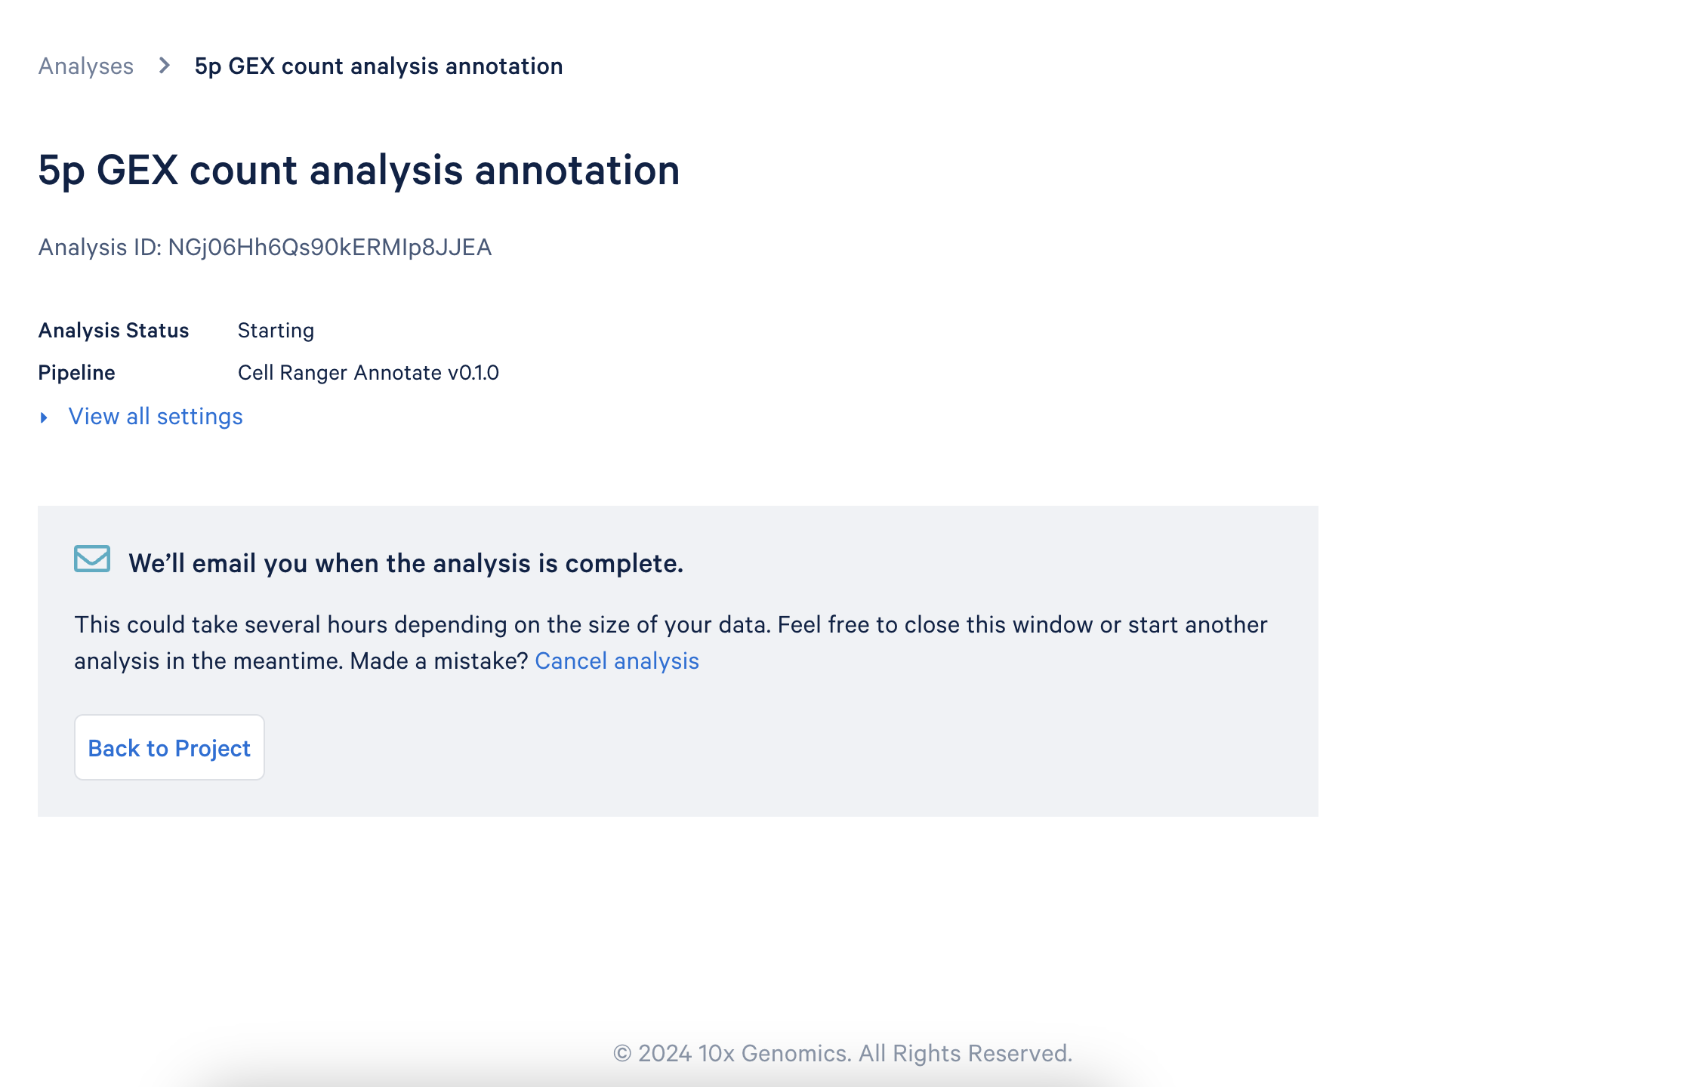Click the "Cell Ranger Annotate v0.1.0" text
Image resolution: width=1690 pixels, height=1087 pixels.
[x=368, y=373]
